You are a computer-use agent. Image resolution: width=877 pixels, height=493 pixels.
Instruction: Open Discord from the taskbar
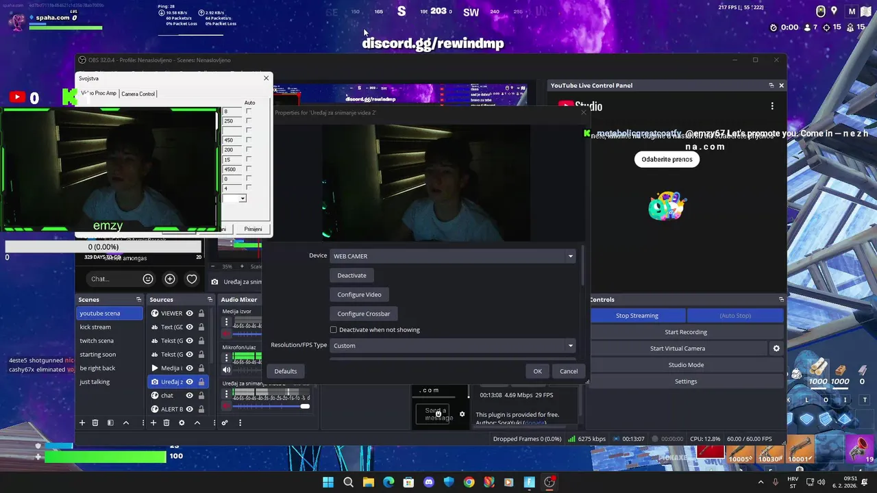pos(429,482)
